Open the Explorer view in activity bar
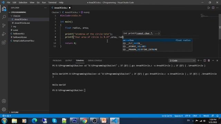Viewport: 221px width, 124px height. pyautogui.click(x=4, y=9)
